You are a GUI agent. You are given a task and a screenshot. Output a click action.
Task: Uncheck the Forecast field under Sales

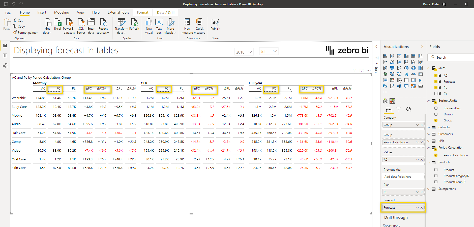436,81
